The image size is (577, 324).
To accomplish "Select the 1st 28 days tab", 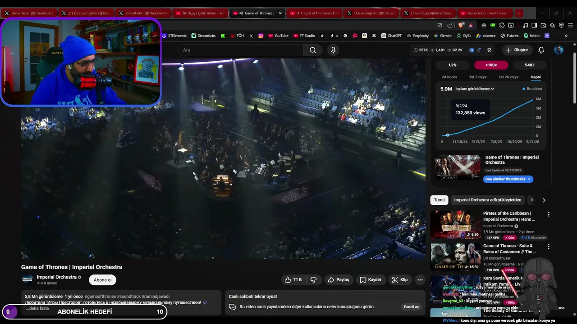I will [x=508, y=77].
